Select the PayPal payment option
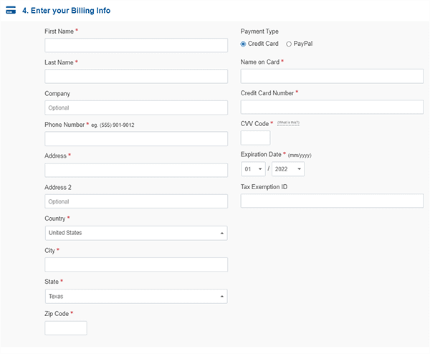Image resolution: width=430 pixels, height=354 pixels. [289, 44]
